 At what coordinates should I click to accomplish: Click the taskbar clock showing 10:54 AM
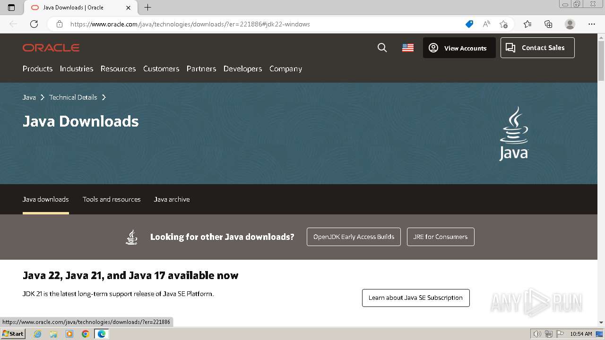point(581,334)
